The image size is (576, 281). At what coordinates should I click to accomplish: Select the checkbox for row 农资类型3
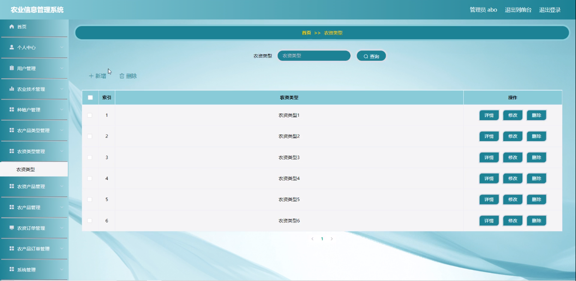(x=90, y=157)
